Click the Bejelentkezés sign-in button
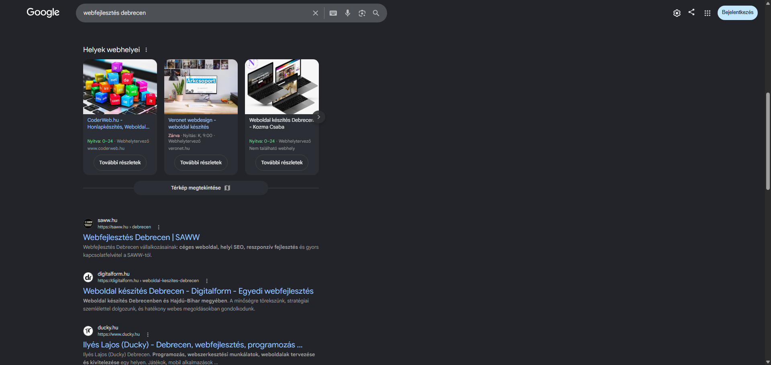Screen dimensions: 771x365 738,12
